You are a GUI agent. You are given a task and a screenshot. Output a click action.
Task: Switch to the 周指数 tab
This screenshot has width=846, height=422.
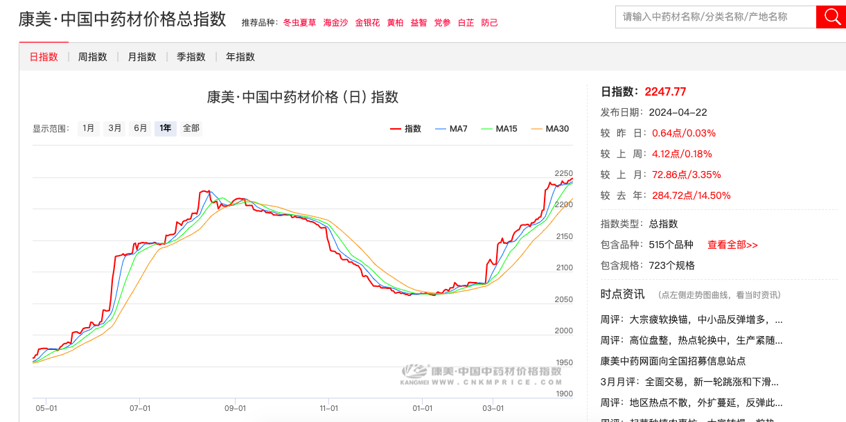click(x=93, y=57)
